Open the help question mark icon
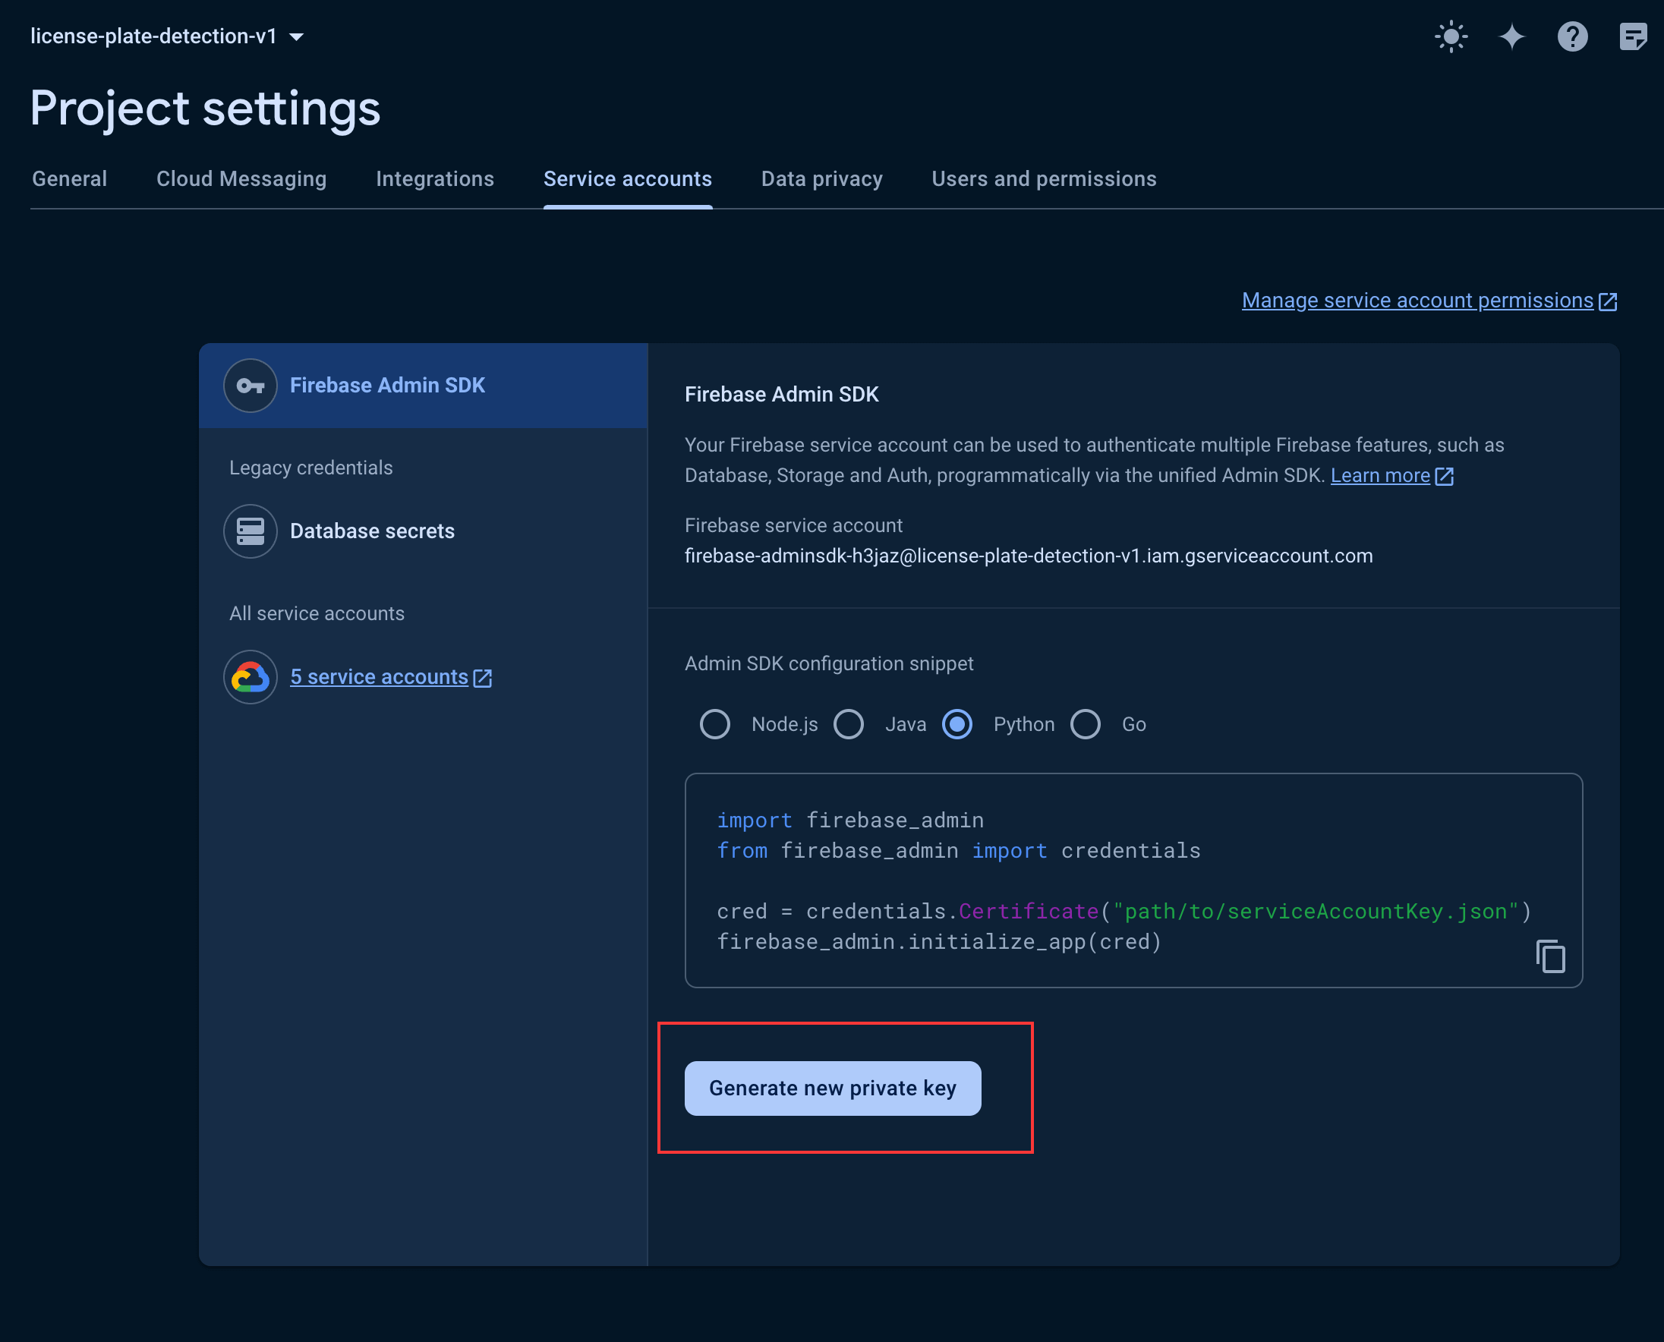 coord(1572,36)
